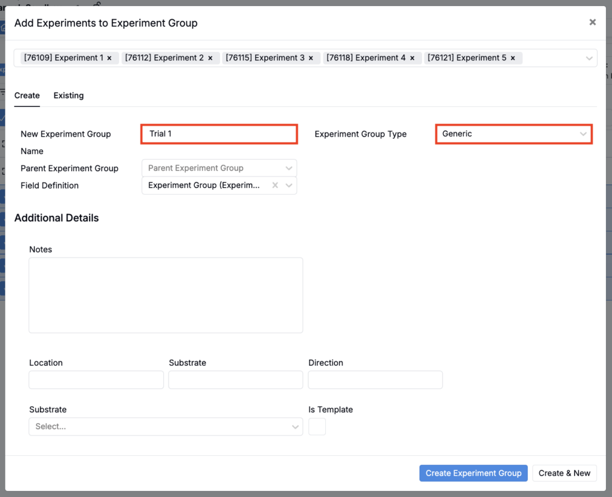This screenshot has height=497, width=612.
Task: Toggle the Is Template checkbox
Action: pyautogui.click(x=317, y=427)
